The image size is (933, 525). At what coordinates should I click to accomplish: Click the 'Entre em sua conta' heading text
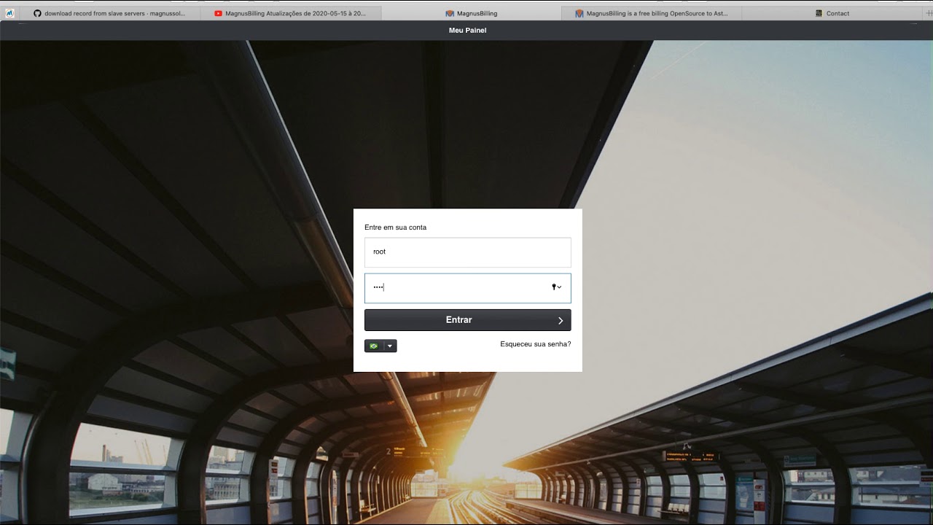click(x=396, y=227)
